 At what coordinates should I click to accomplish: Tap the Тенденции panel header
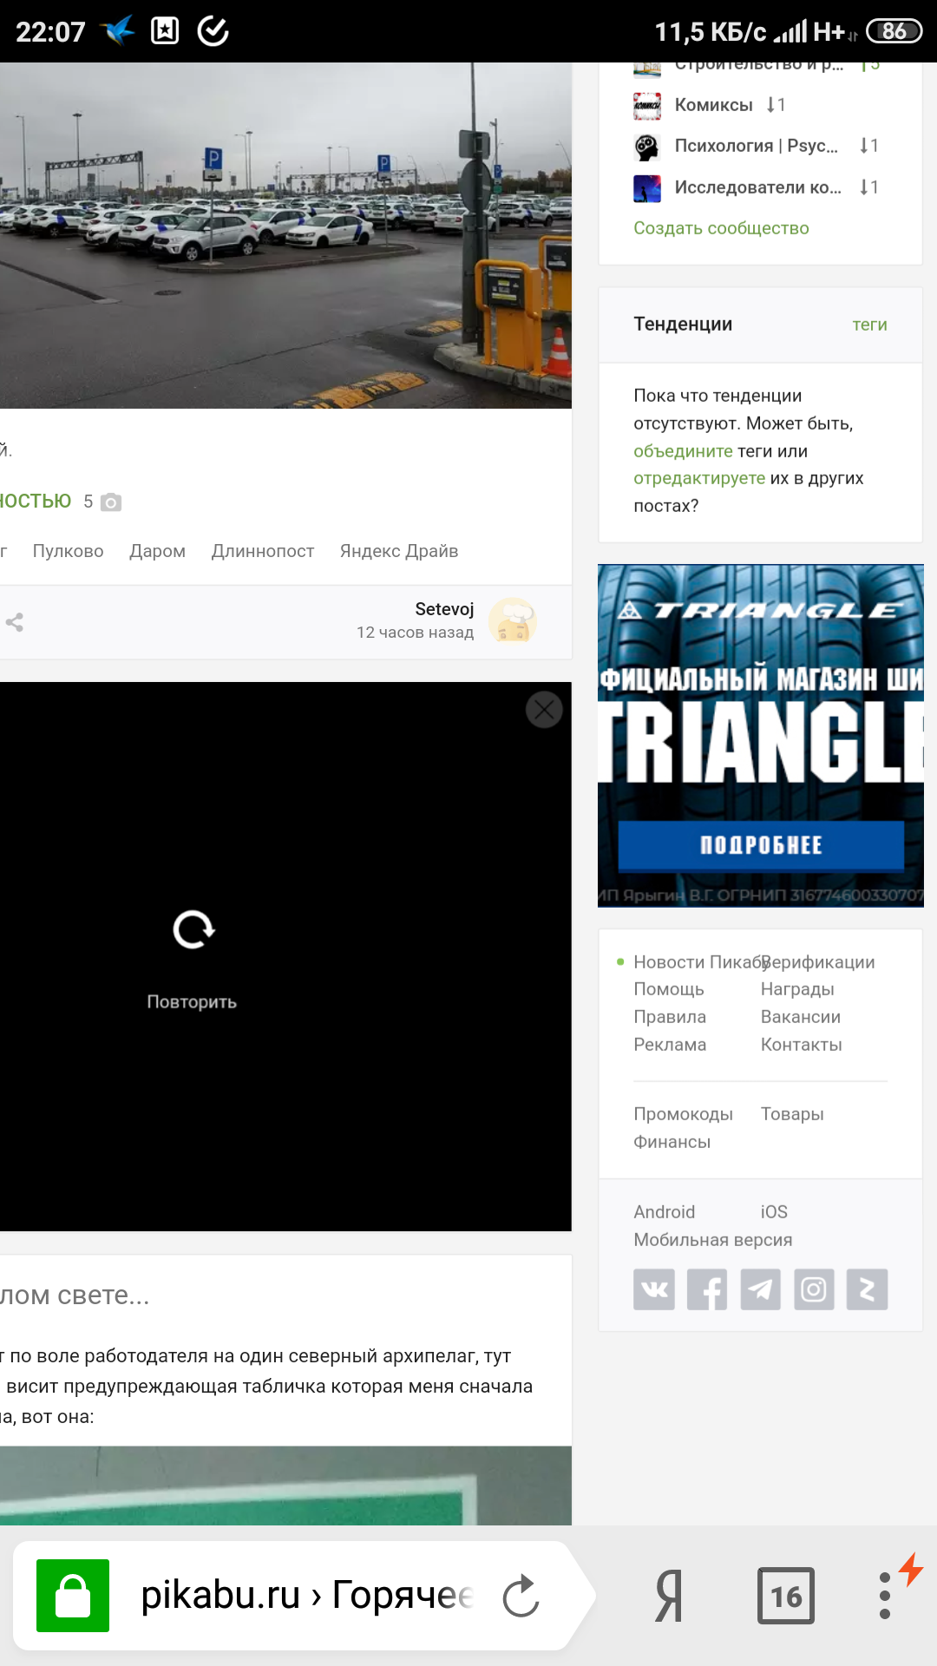coord(683,324)
